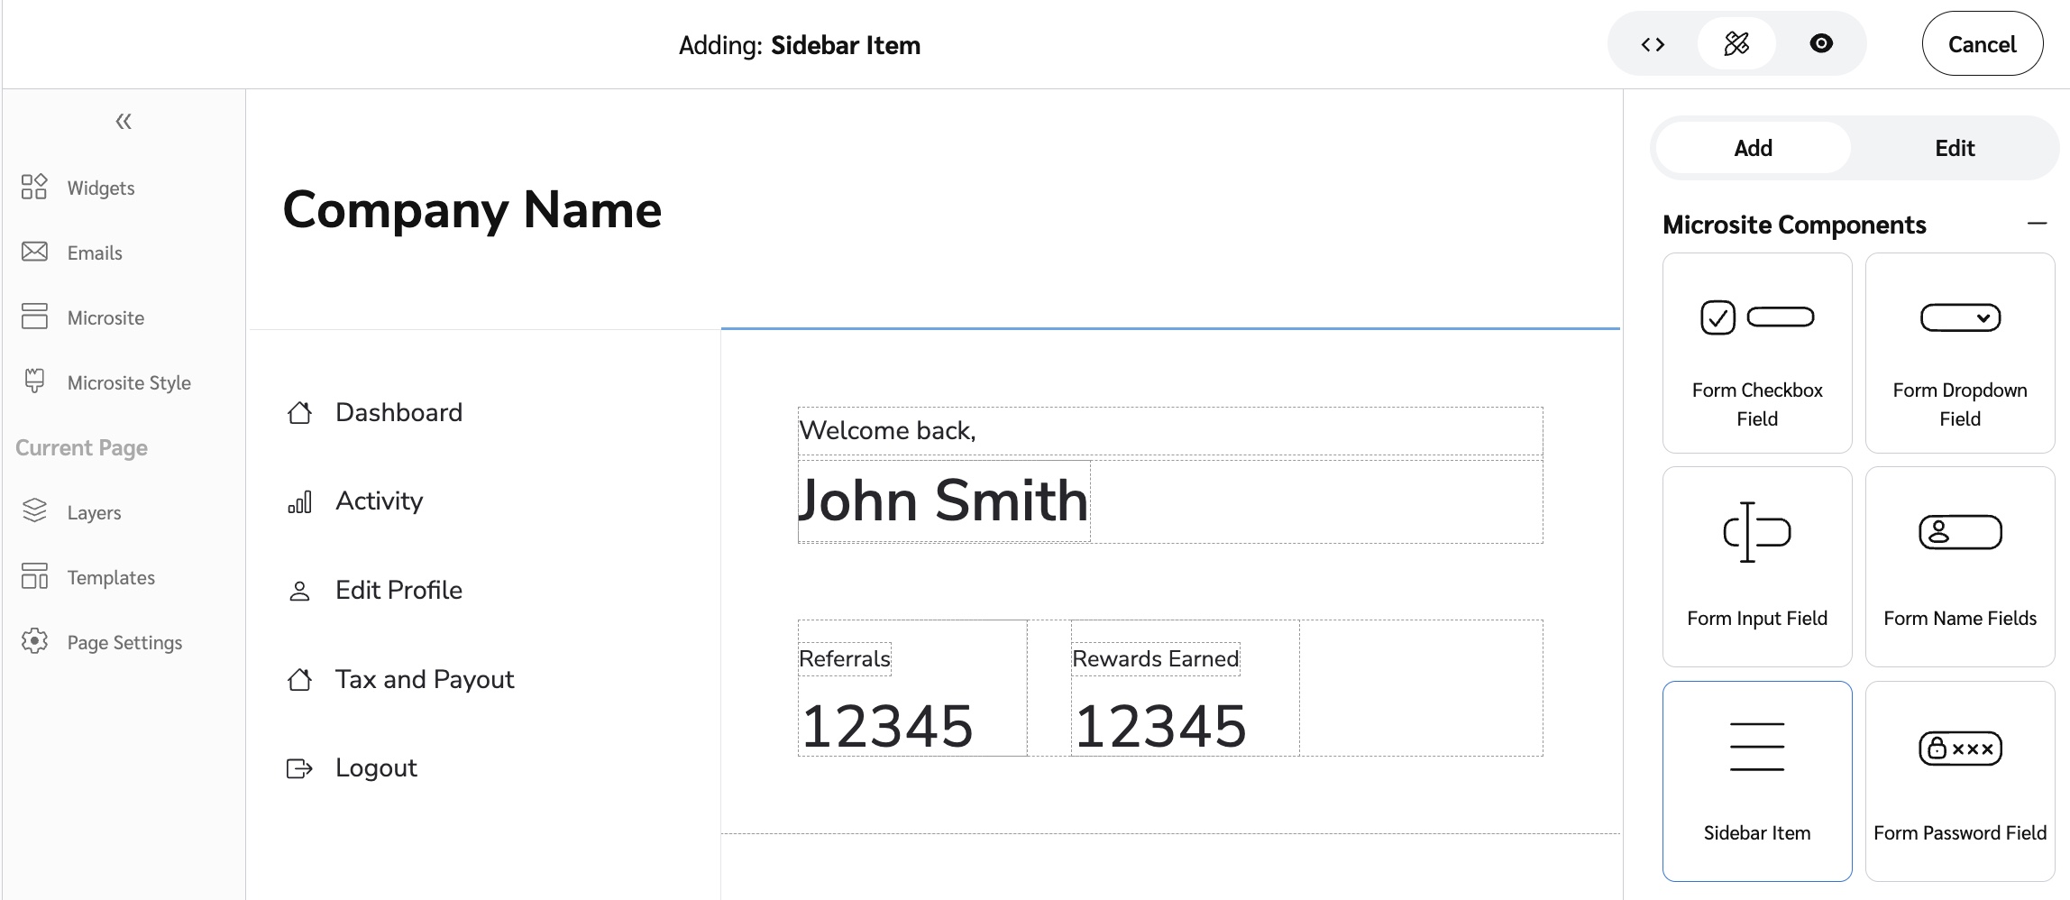Collapse the left sidebar with double chevron
2070x900 pixels.
click(124, 121)
